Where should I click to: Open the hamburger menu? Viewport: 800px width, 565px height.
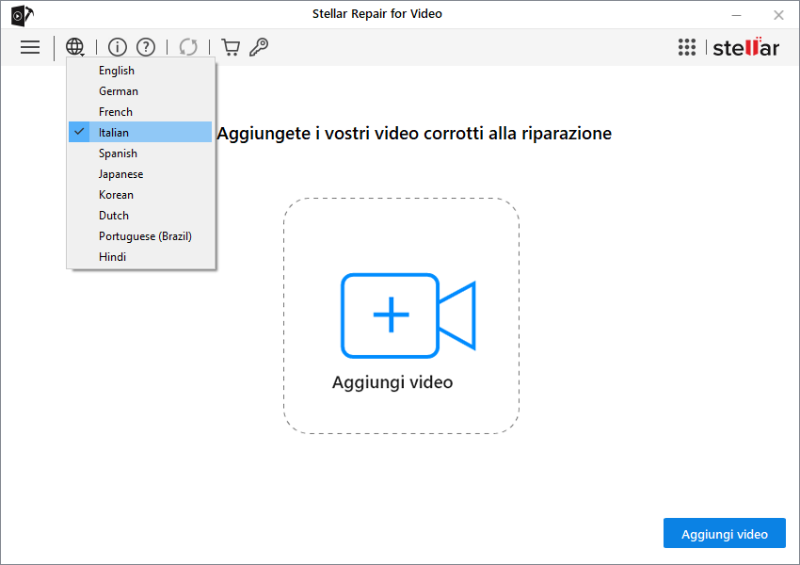click(x=30, y=47)
